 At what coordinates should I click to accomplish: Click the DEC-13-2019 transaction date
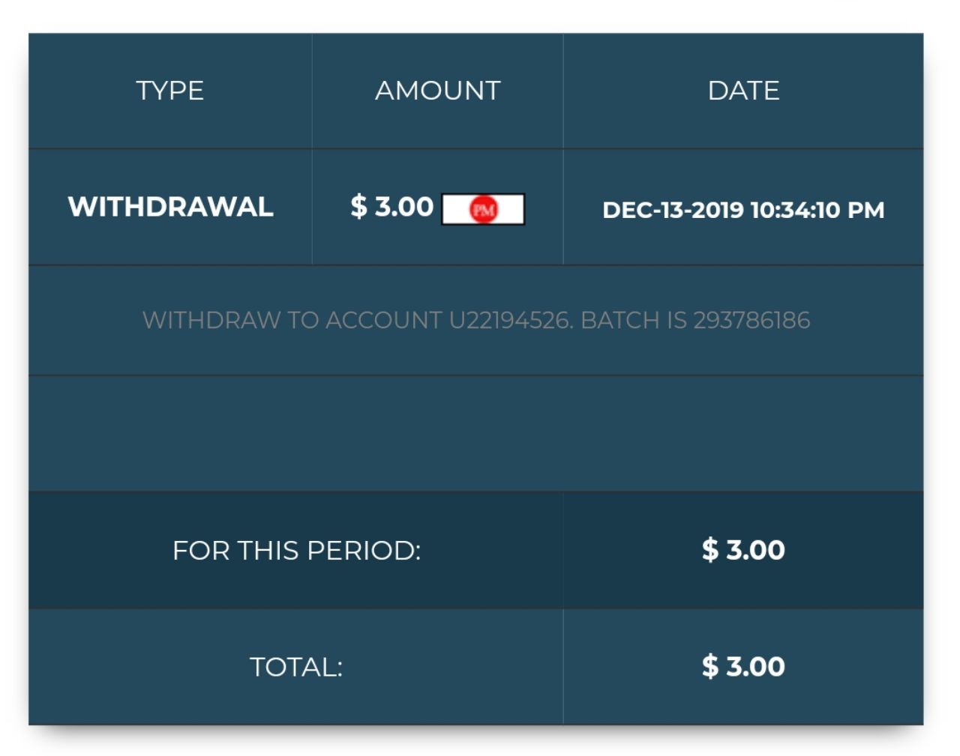pyautogui.click(x=672, y=210)
